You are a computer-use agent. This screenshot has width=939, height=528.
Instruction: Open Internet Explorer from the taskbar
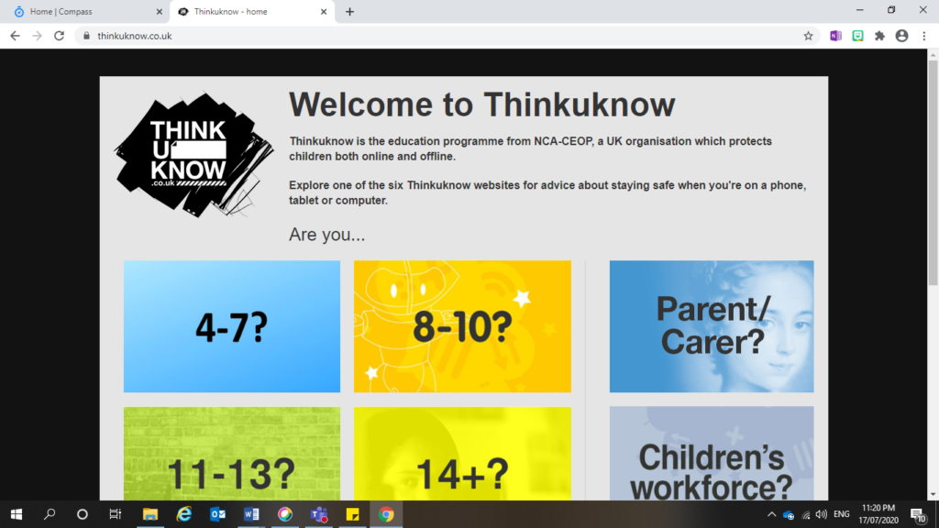[x=183, y=514]
